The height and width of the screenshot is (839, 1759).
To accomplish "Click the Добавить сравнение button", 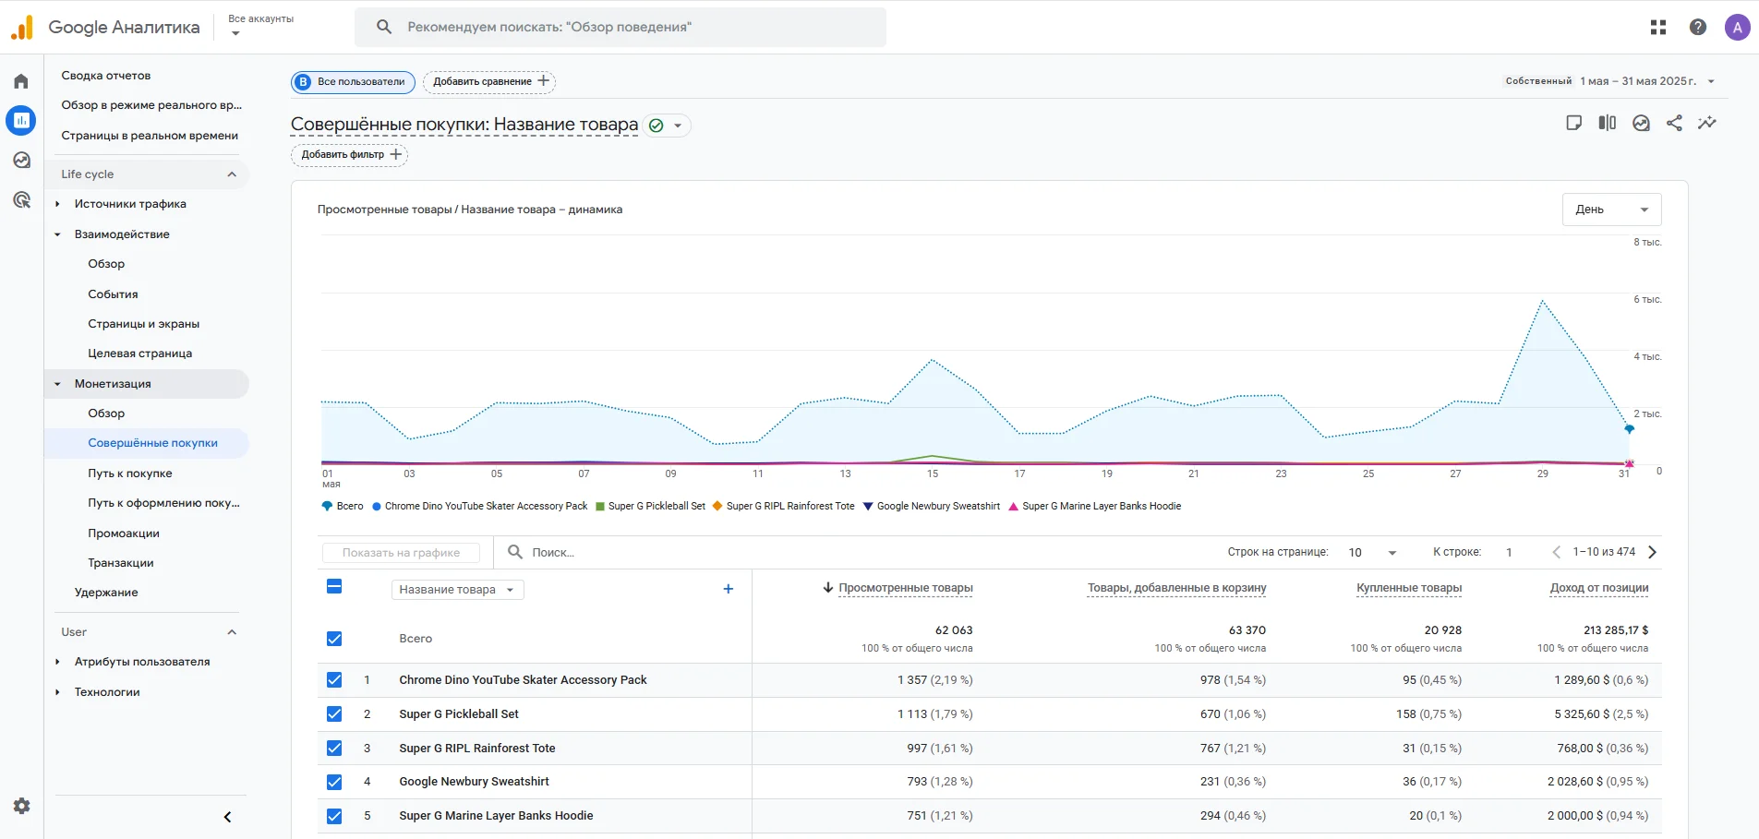I will pos(489,81).
